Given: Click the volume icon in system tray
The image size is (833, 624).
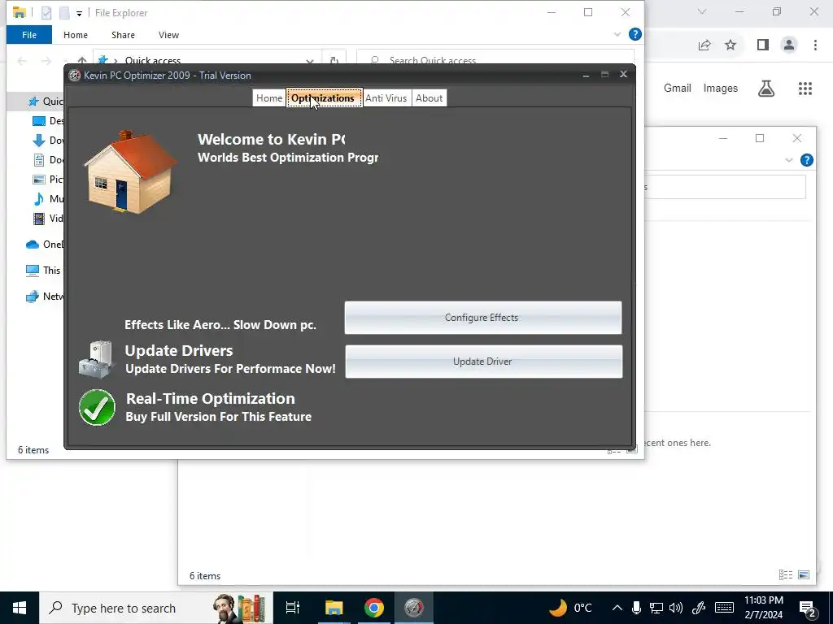Looking at the screenshot, I should coord(676,608).
